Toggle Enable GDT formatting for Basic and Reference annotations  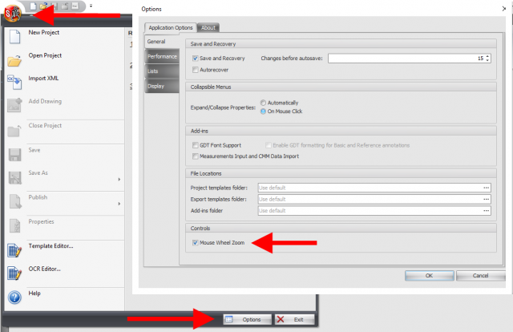pos(269,145)
